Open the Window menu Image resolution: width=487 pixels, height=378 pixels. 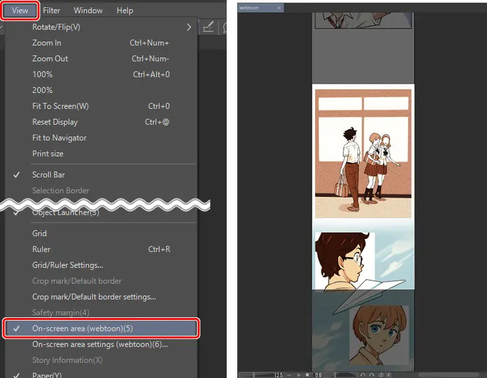pos(88,11)
